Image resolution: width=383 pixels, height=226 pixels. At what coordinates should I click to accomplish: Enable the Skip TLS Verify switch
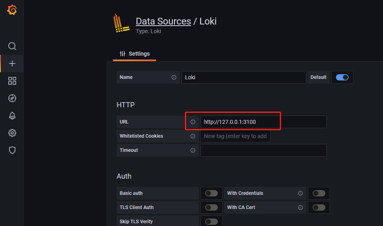(211, 222)
